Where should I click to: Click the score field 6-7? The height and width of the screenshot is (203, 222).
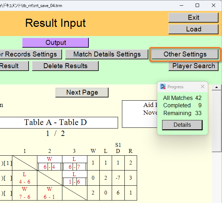74,167
